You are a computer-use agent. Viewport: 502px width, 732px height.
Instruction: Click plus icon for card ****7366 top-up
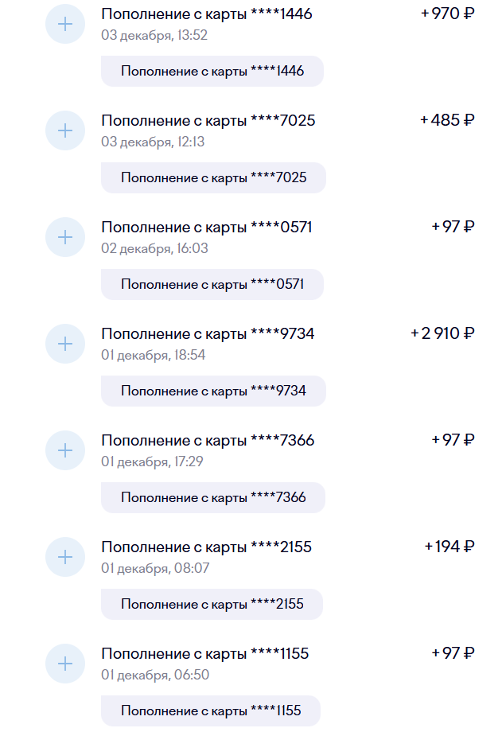(65, 450)
